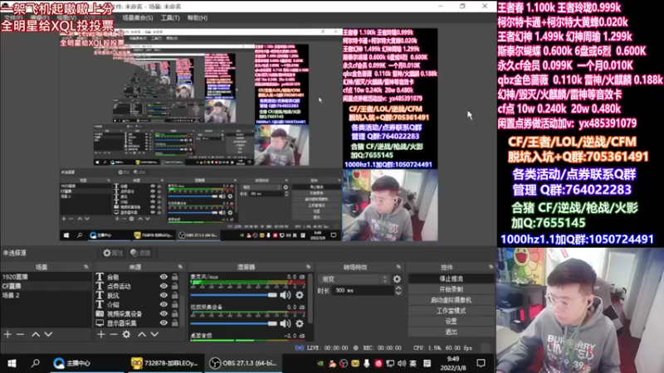Open the OBS 27.1.3 taskbar button
This screenshot has width=664, height=373.
[x=243, y=363]
